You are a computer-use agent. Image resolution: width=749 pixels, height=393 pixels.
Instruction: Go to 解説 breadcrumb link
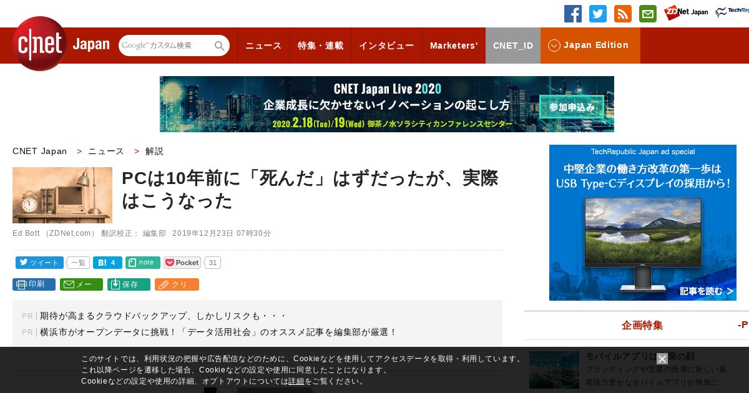[x=154, y=151]
